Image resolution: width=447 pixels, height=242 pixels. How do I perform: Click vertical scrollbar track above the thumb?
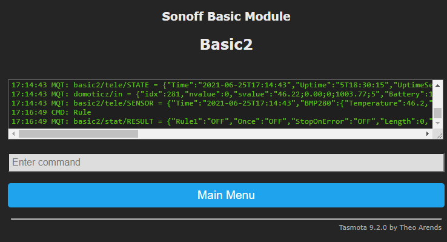(437, 98)
